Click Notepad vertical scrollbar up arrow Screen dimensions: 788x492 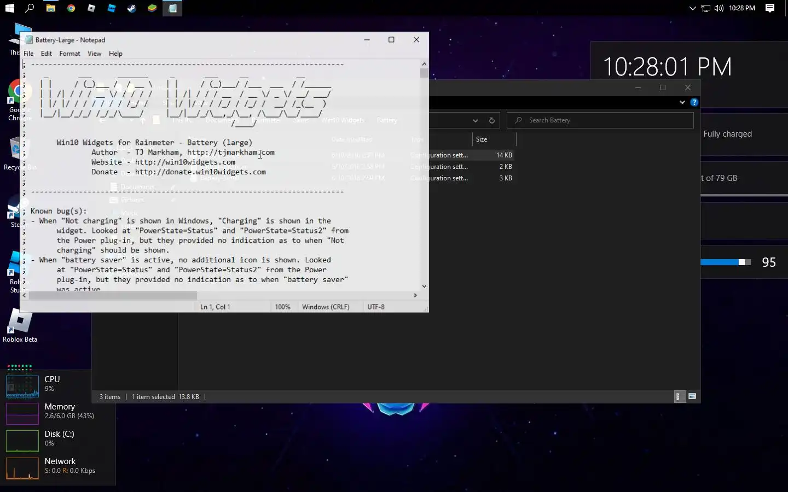pos(424,64)
